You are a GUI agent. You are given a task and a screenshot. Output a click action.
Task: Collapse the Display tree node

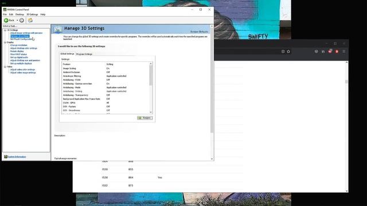pos(5,42)
